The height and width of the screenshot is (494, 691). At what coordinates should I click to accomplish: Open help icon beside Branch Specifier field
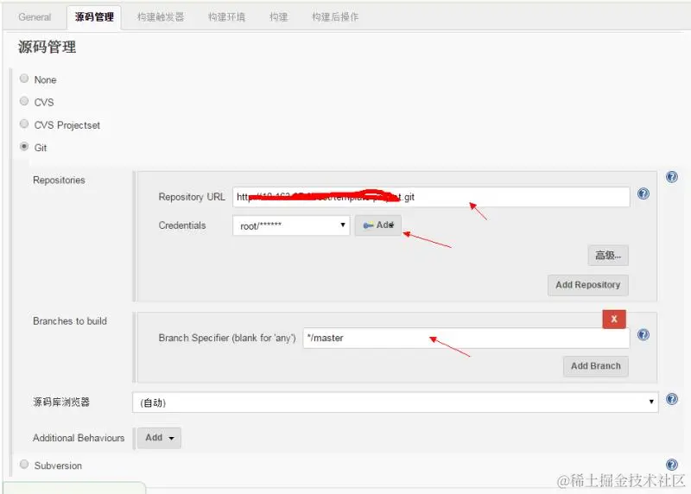click(x=643, y=335)
